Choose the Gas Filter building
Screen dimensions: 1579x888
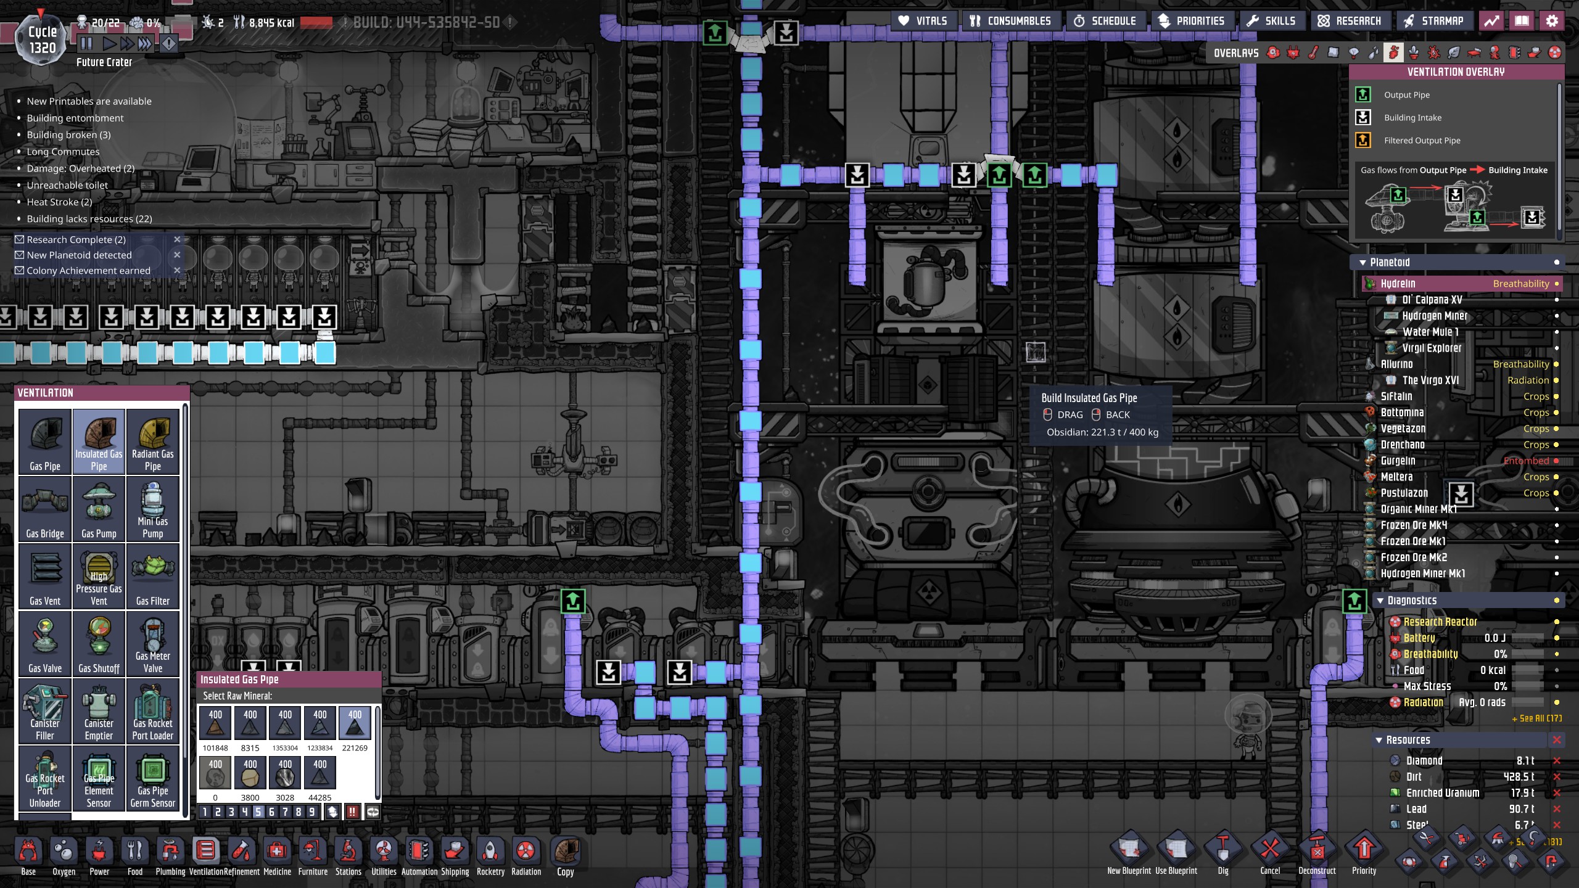(152, 577)
